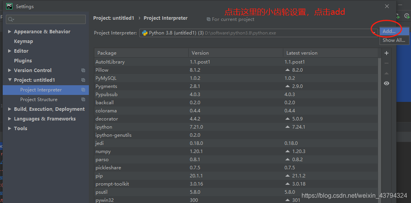Click upgrade arrow next to prompt-toolkit 3.0.18
This screenshot has width=411, height=203.
coord(287,184)
